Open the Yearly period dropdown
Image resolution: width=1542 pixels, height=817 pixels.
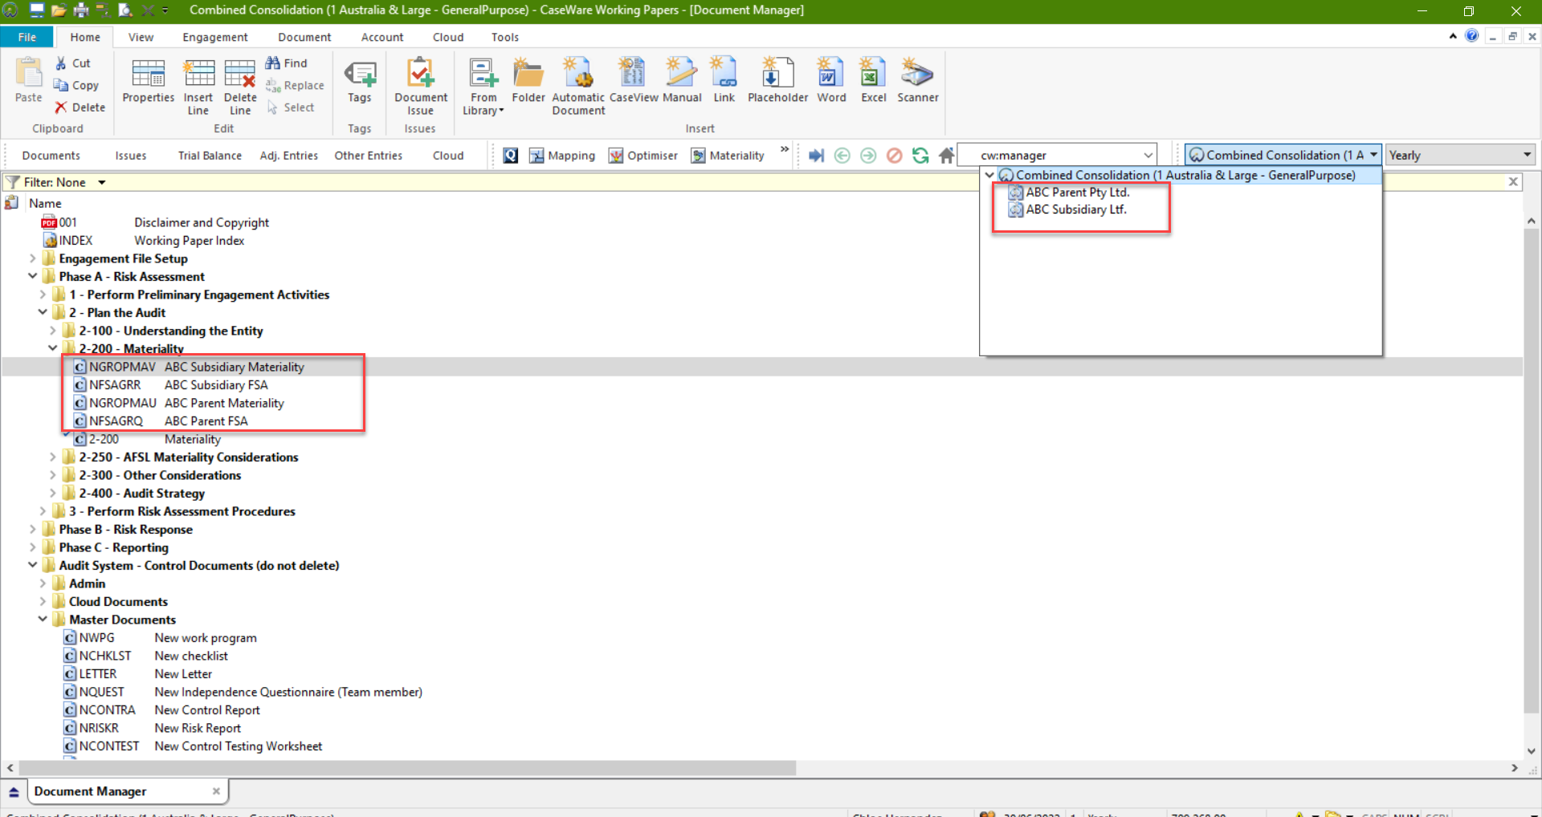point(1461,155)
